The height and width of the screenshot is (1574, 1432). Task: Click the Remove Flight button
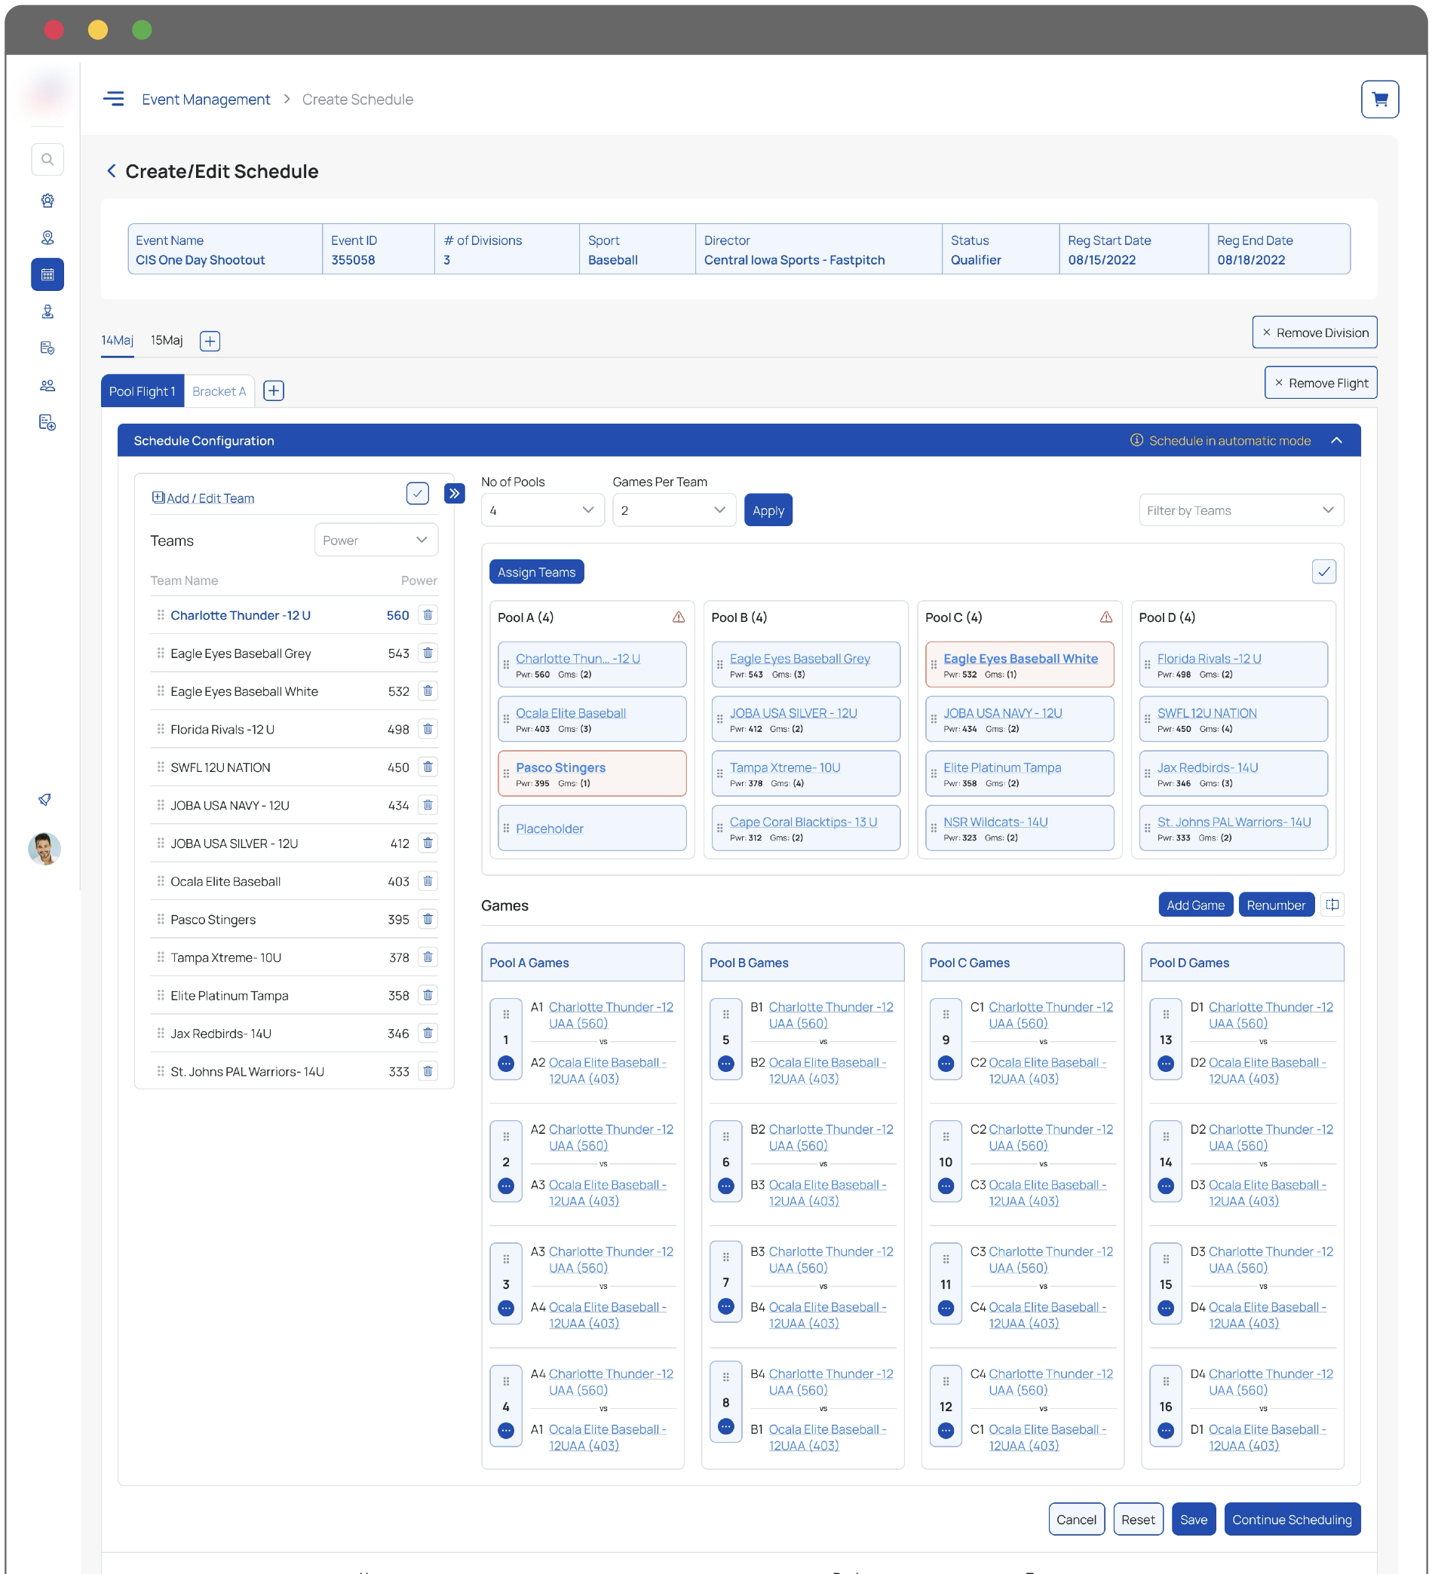click(x=1320, y=384)
